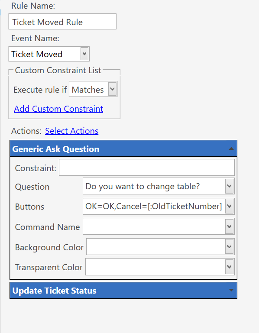This screenshot has width=259, height=333.
Task: Open the Background Color dropdown arrow
Action: tap(229, 246)
